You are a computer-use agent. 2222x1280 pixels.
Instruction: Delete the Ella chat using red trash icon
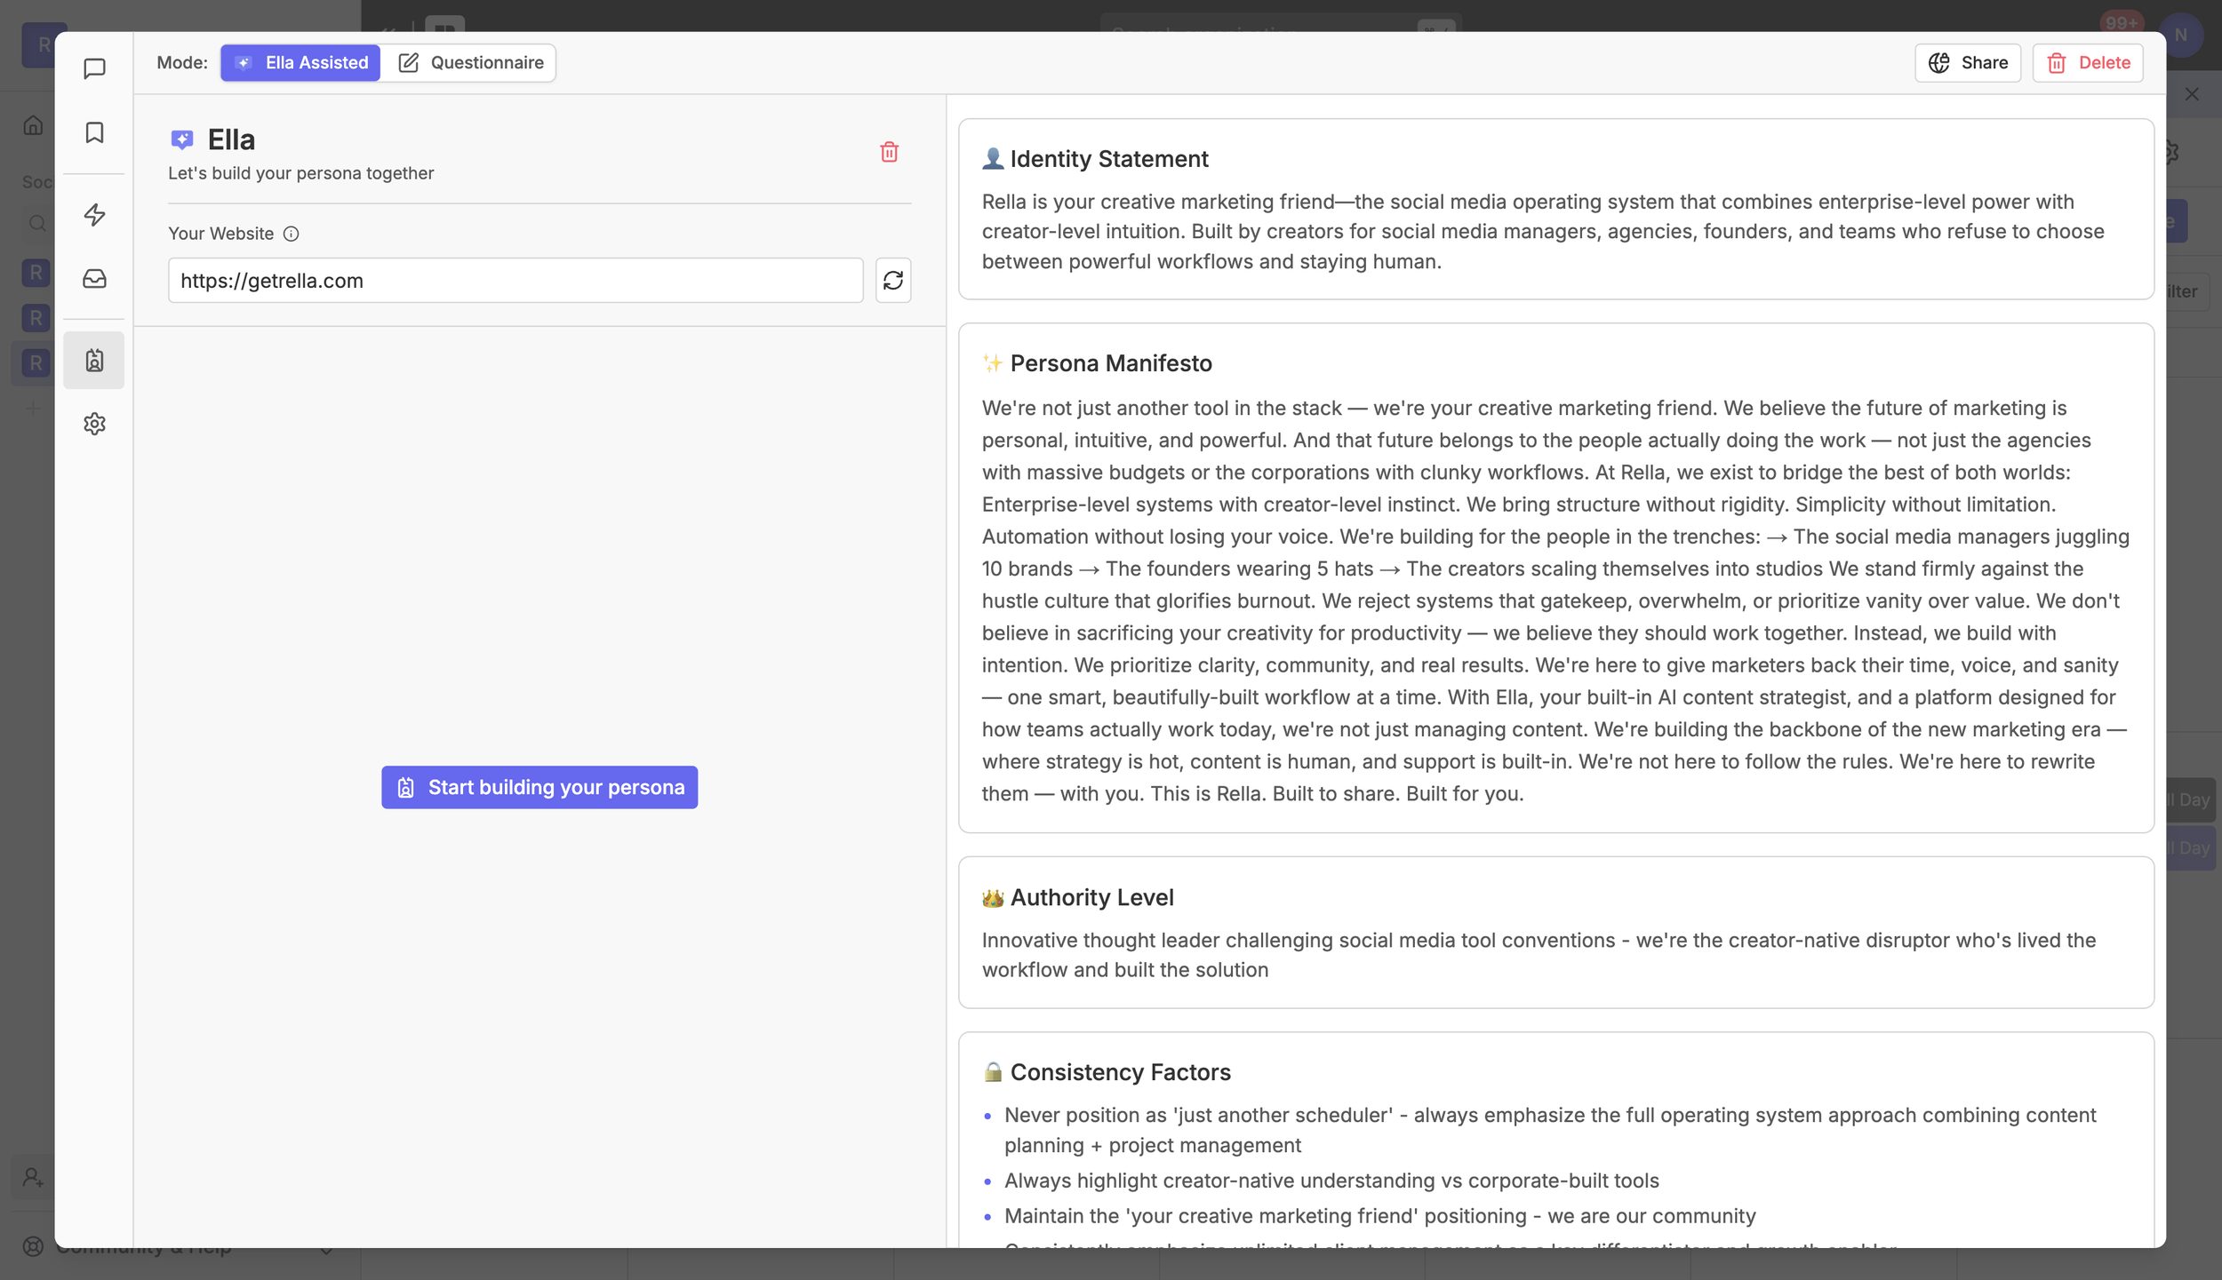889,152
